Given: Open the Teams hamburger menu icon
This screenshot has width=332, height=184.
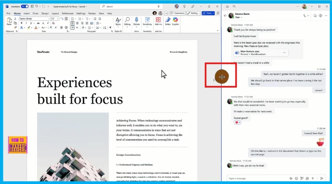Looking at the screenshot, I should pyautogui.click(x=227, y=6).
